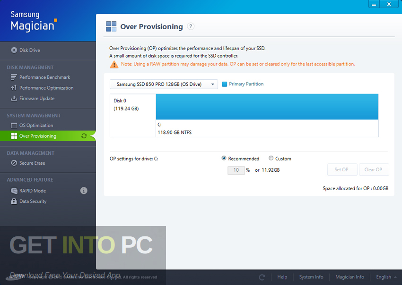Click the Samsung Magician logo
The height and width of the screenshot is (285, 402).
coord(33,21)
